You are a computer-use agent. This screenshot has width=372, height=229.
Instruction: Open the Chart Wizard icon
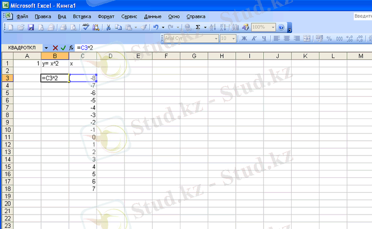tap(235, 27)
